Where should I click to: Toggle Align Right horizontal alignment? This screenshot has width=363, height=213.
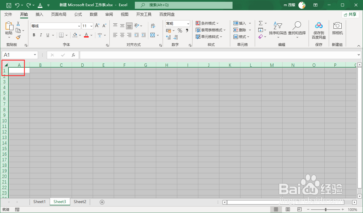[129, 35]
